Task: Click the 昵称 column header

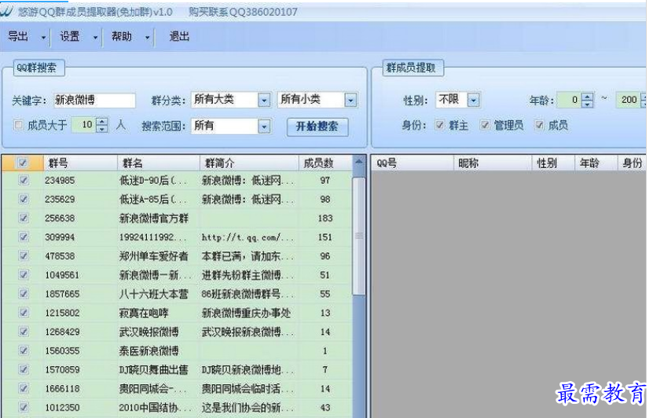Action: (492, 163)
